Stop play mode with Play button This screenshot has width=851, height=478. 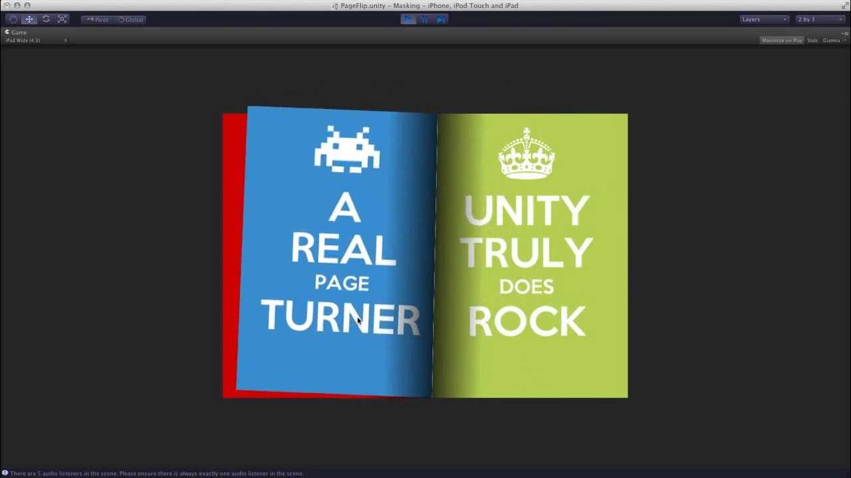pyautogui.click(x=408, y=19)
